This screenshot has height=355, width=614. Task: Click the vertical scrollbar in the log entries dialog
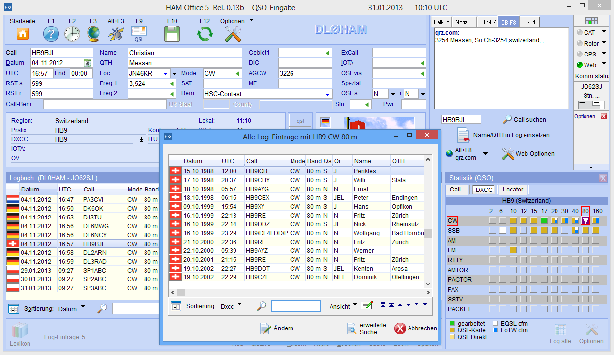tap(428, 221)
